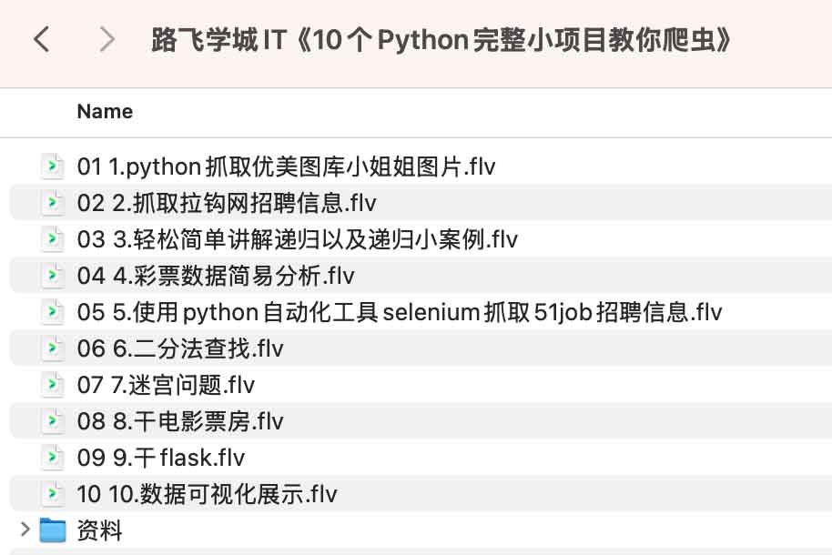This screenshot has height=555, width=832.
Task: Click the flv icon beside 02 抓取拉钩网招聘信息
Action: point(53,203)
